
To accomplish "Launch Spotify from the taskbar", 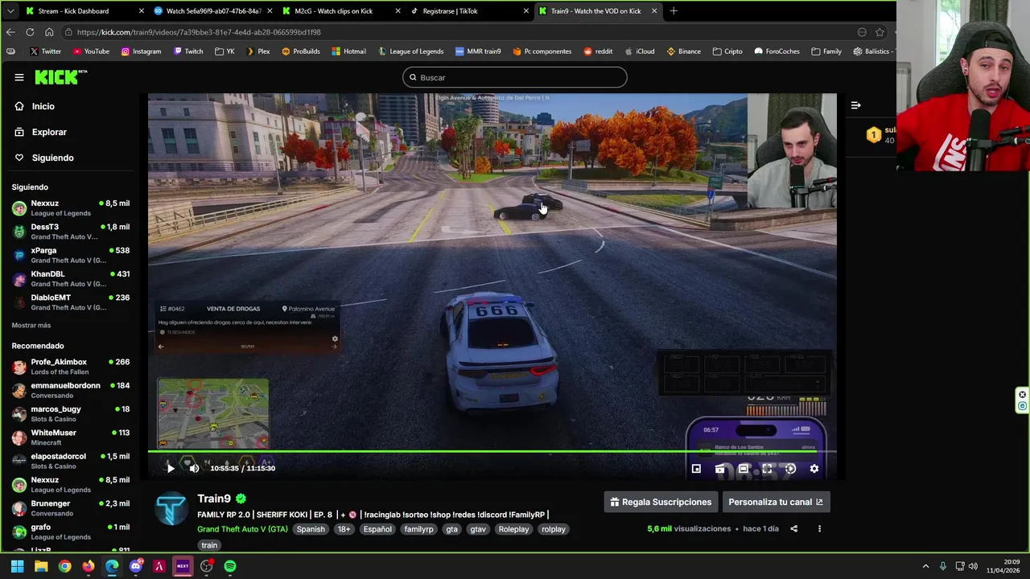I will click(x=230, y=566).
